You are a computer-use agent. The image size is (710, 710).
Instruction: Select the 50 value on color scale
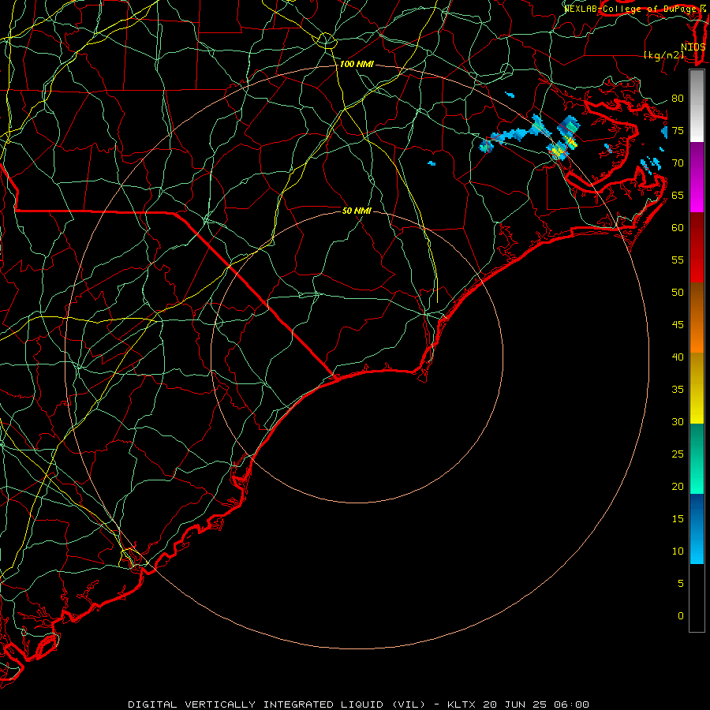coord(678,293)
